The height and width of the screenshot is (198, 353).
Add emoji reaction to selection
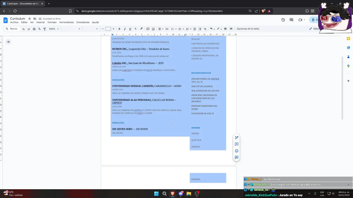pos(236,151)
